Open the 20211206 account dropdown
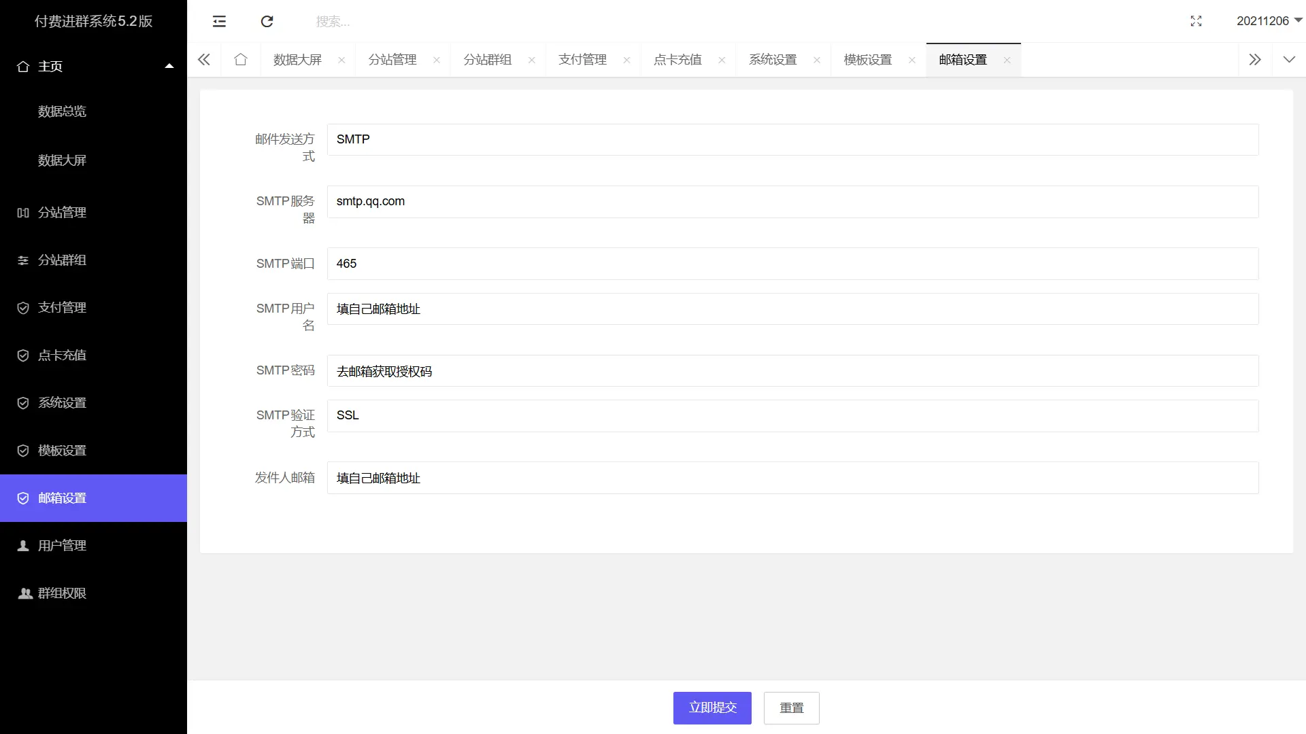The width and height of the screenshot is (1306, 734). (x=1267, y=21)
